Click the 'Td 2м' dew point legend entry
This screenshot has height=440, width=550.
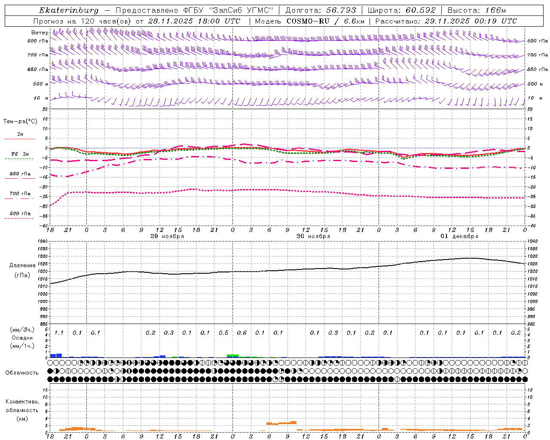coord(20,154)
